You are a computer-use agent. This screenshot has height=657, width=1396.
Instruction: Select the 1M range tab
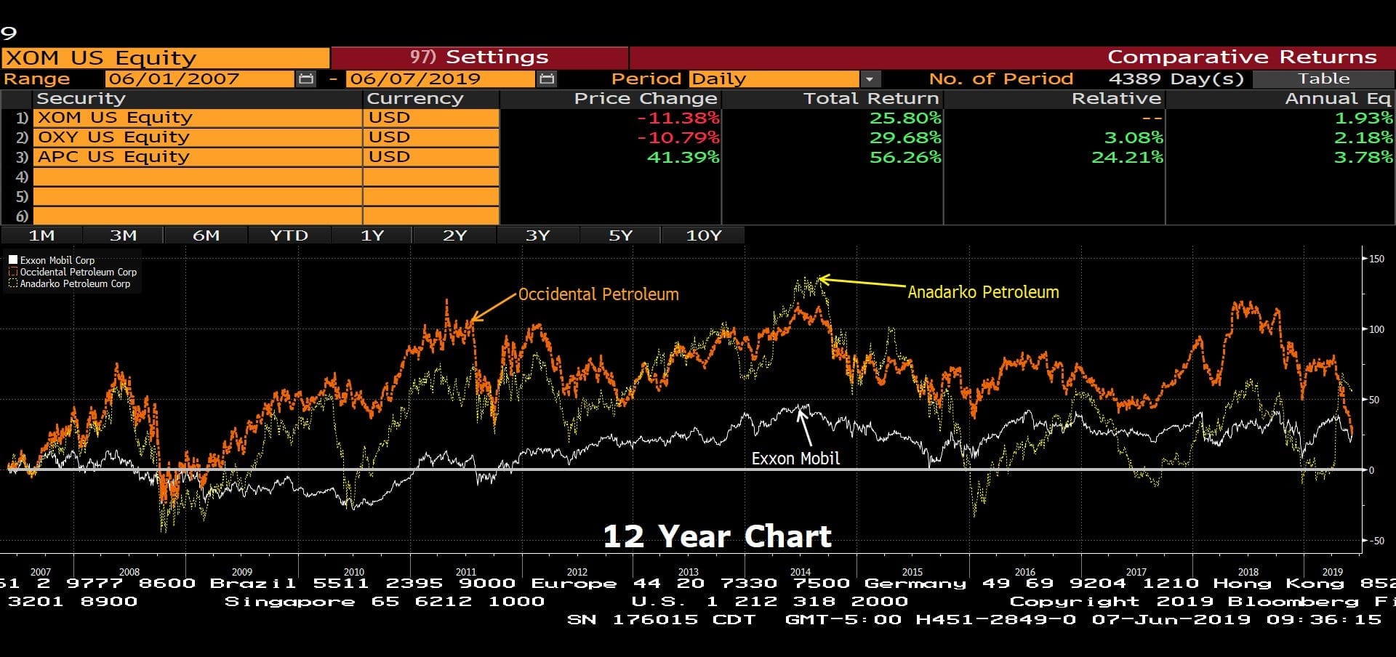pyautogui.click(x=41, y=235)
